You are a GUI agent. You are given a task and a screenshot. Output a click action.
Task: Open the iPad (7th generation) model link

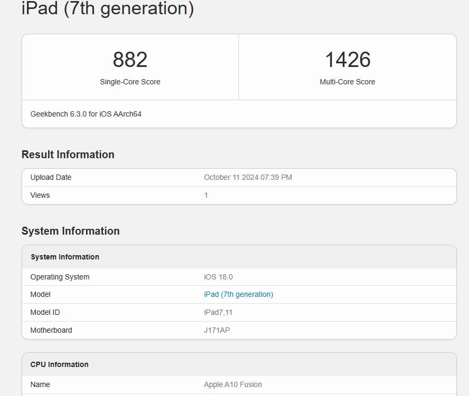(x=238, y=294)
